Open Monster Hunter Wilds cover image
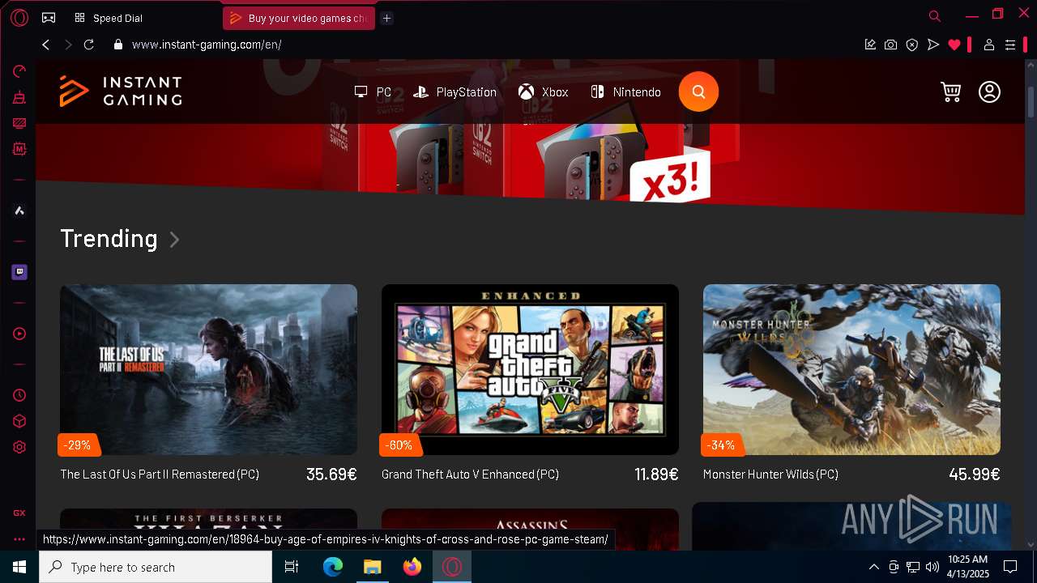This screenshot has width=1037, height=583. (851, 369)
